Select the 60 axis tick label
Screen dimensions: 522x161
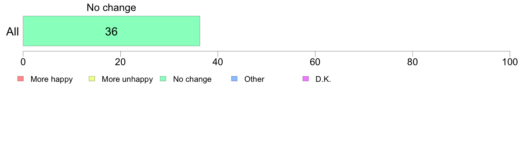click(315, 61)
